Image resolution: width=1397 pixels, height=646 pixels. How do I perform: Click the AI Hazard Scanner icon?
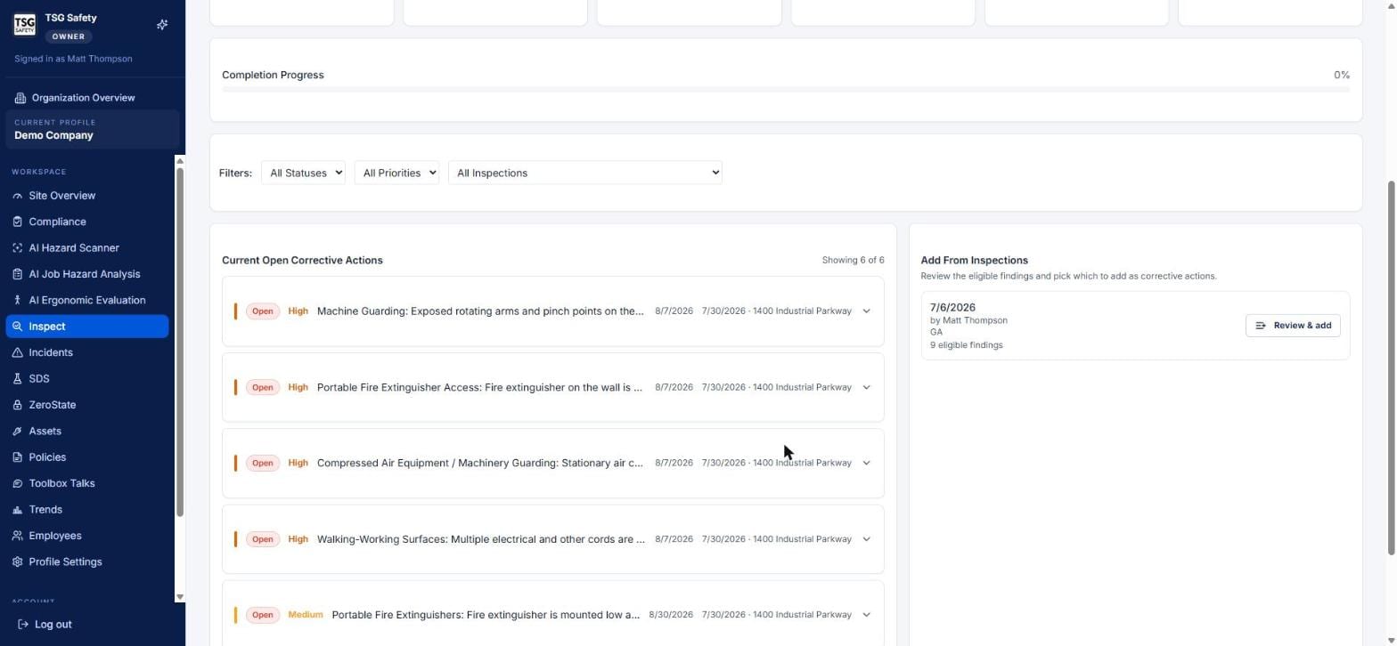click(18, 248)
